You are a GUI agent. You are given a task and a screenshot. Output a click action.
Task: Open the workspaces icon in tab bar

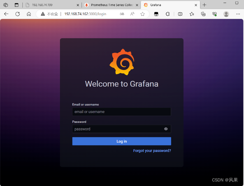point(6,5)
